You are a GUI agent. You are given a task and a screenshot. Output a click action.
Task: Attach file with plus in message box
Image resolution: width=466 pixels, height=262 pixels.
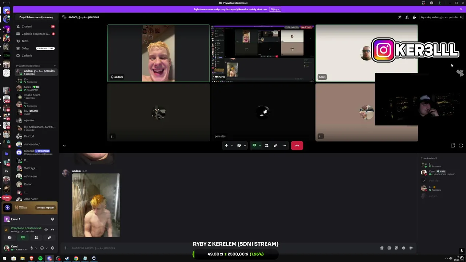(x=66, y=248)
